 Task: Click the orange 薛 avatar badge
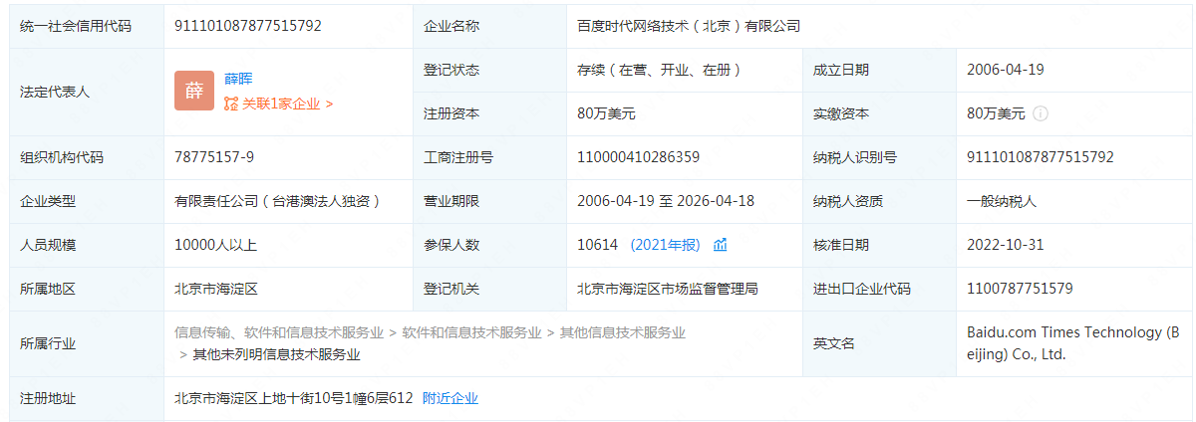[194, 91]
